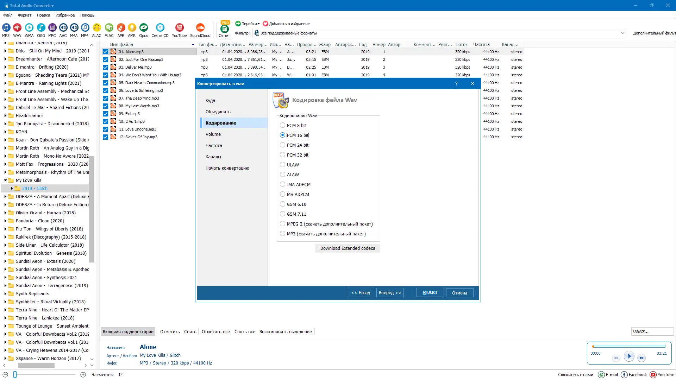Expand the Headdreamer folder

[x=5, y=116]
